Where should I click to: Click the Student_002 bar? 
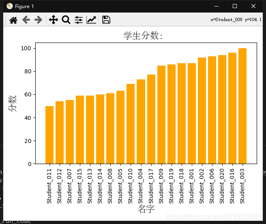tap(202, 111)
